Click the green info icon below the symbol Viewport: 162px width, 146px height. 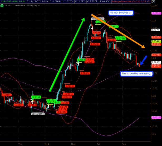pyautogui.click(x=2, y=5)
